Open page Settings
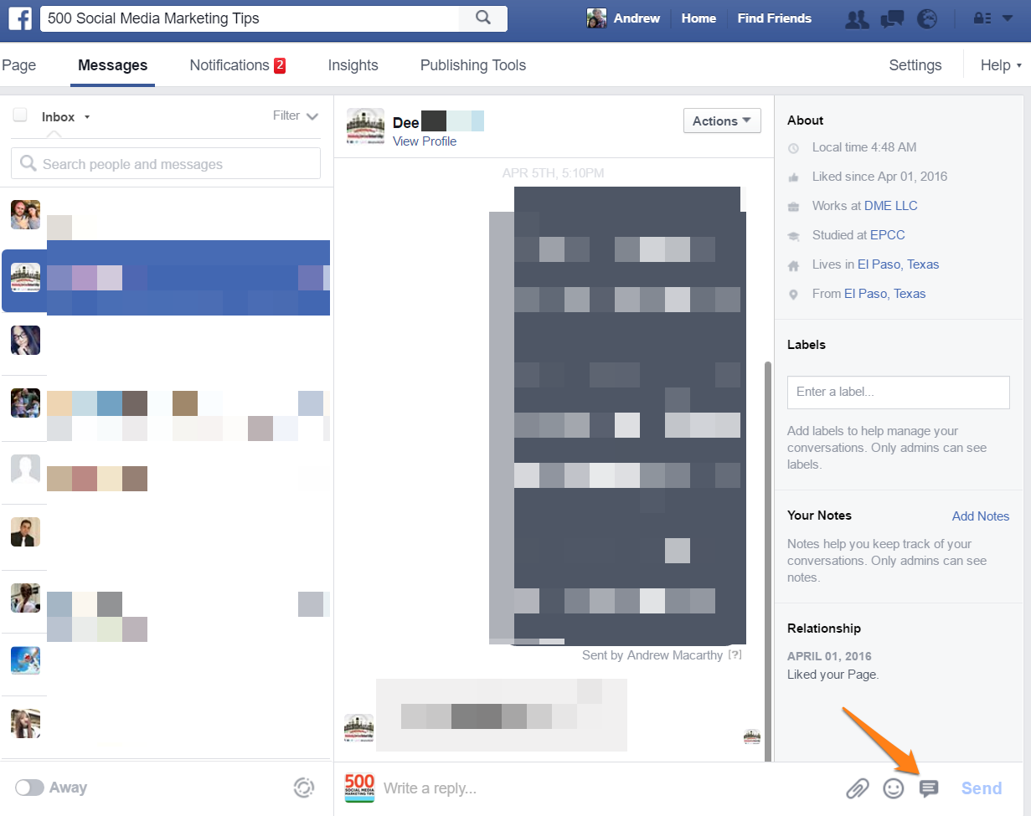 (x=915, y=65)
